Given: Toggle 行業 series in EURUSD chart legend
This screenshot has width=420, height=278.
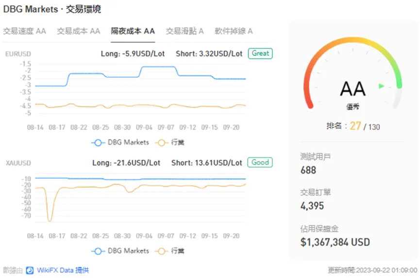Looking at the screenshot, I should (x=170, y=142).
